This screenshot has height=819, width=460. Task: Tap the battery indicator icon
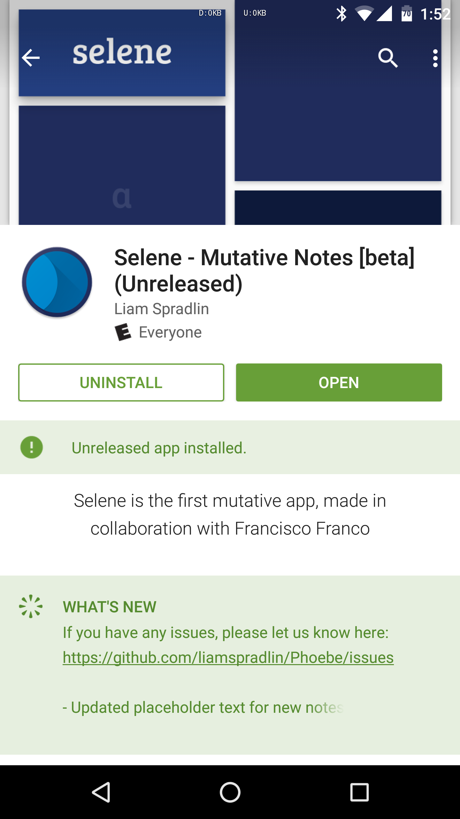(x=407, y=13)
